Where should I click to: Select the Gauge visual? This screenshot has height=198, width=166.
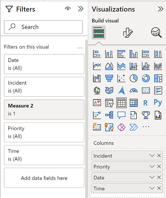click(x=134, y=90)
